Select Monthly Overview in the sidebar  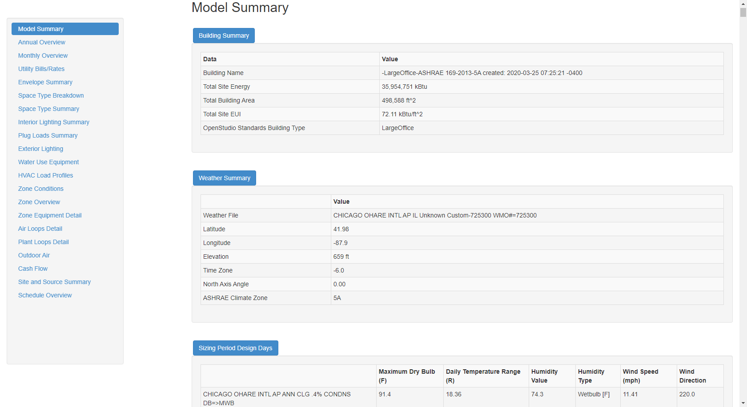coord(43,55)
